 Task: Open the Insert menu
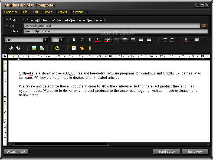click(48, 12)
